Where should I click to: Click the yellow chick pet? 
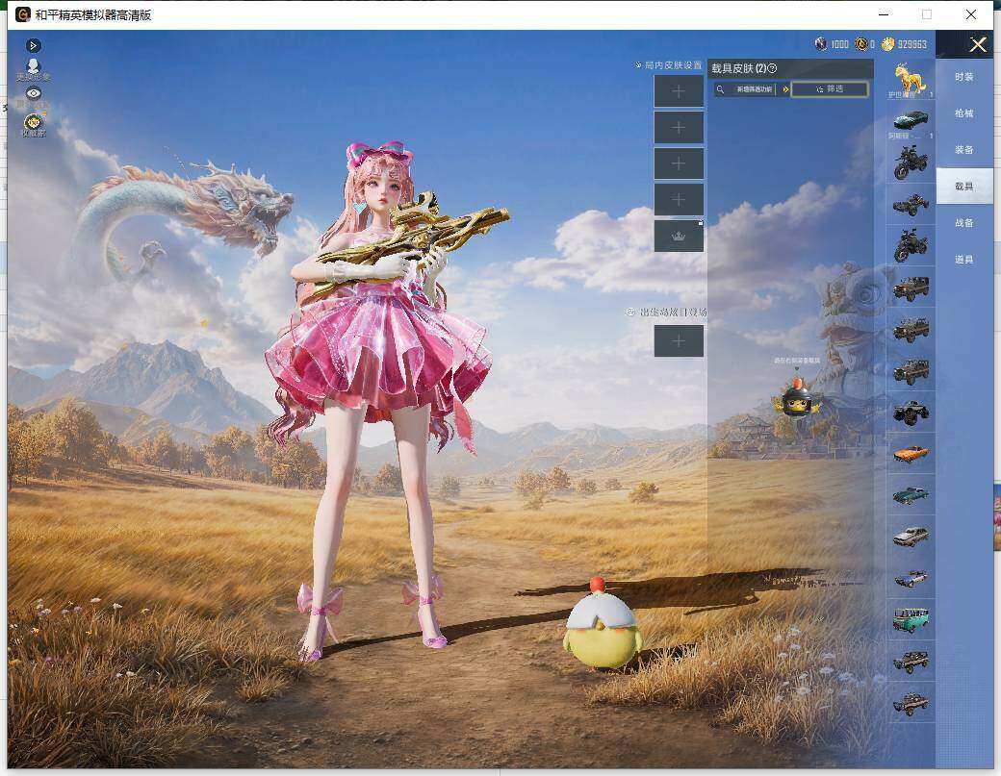point(602,625)
